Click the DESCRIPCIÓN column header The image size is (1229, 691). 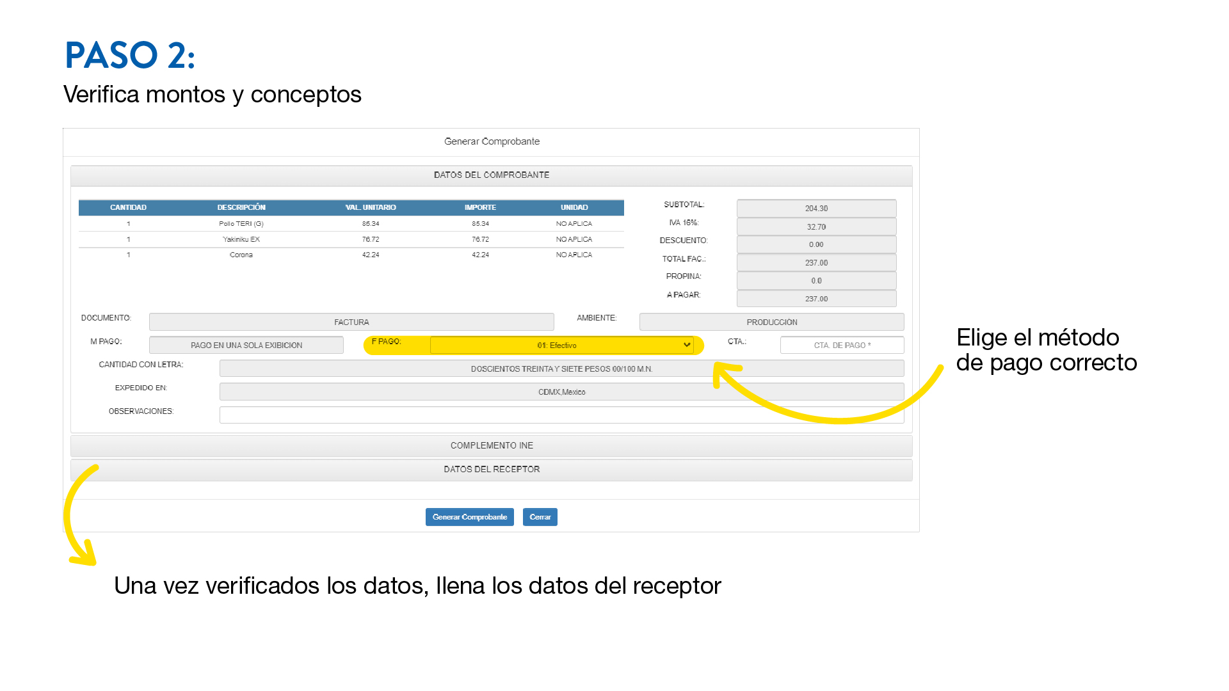pyautogui.click(x=241, y=207)
